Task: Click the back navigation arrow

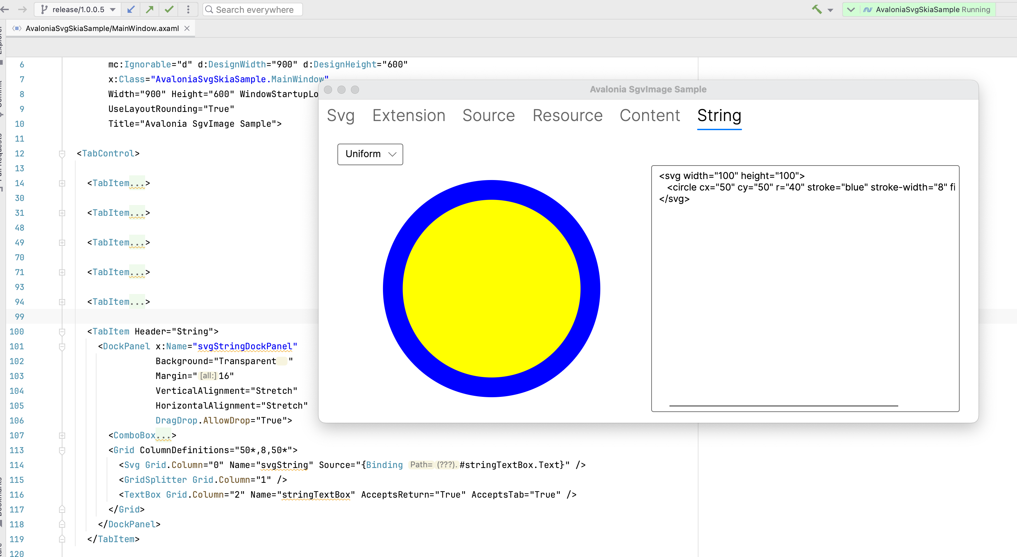Action: point(5,9)
